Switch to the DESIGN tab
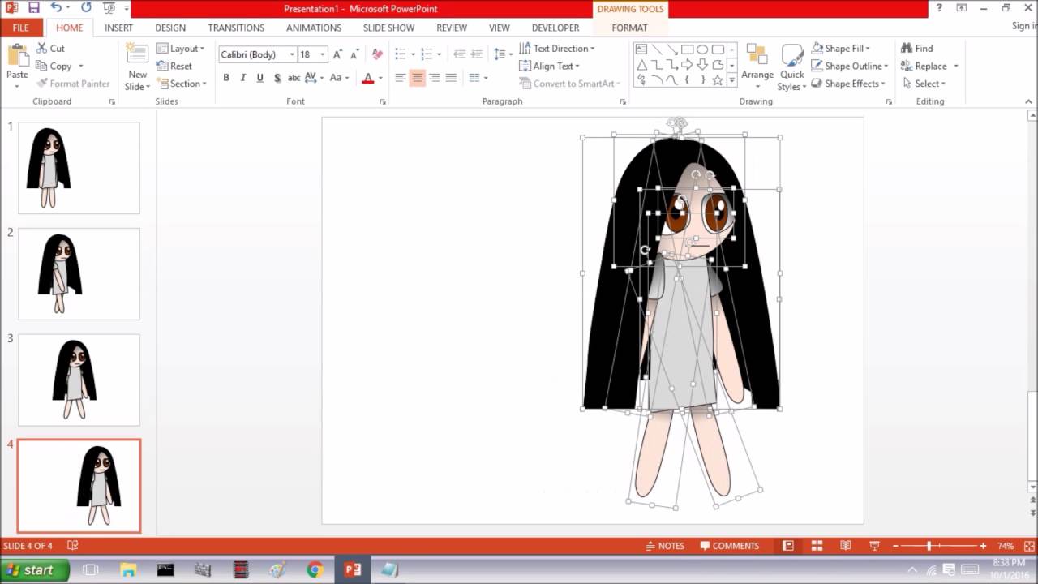 click(x=170, y=28)
